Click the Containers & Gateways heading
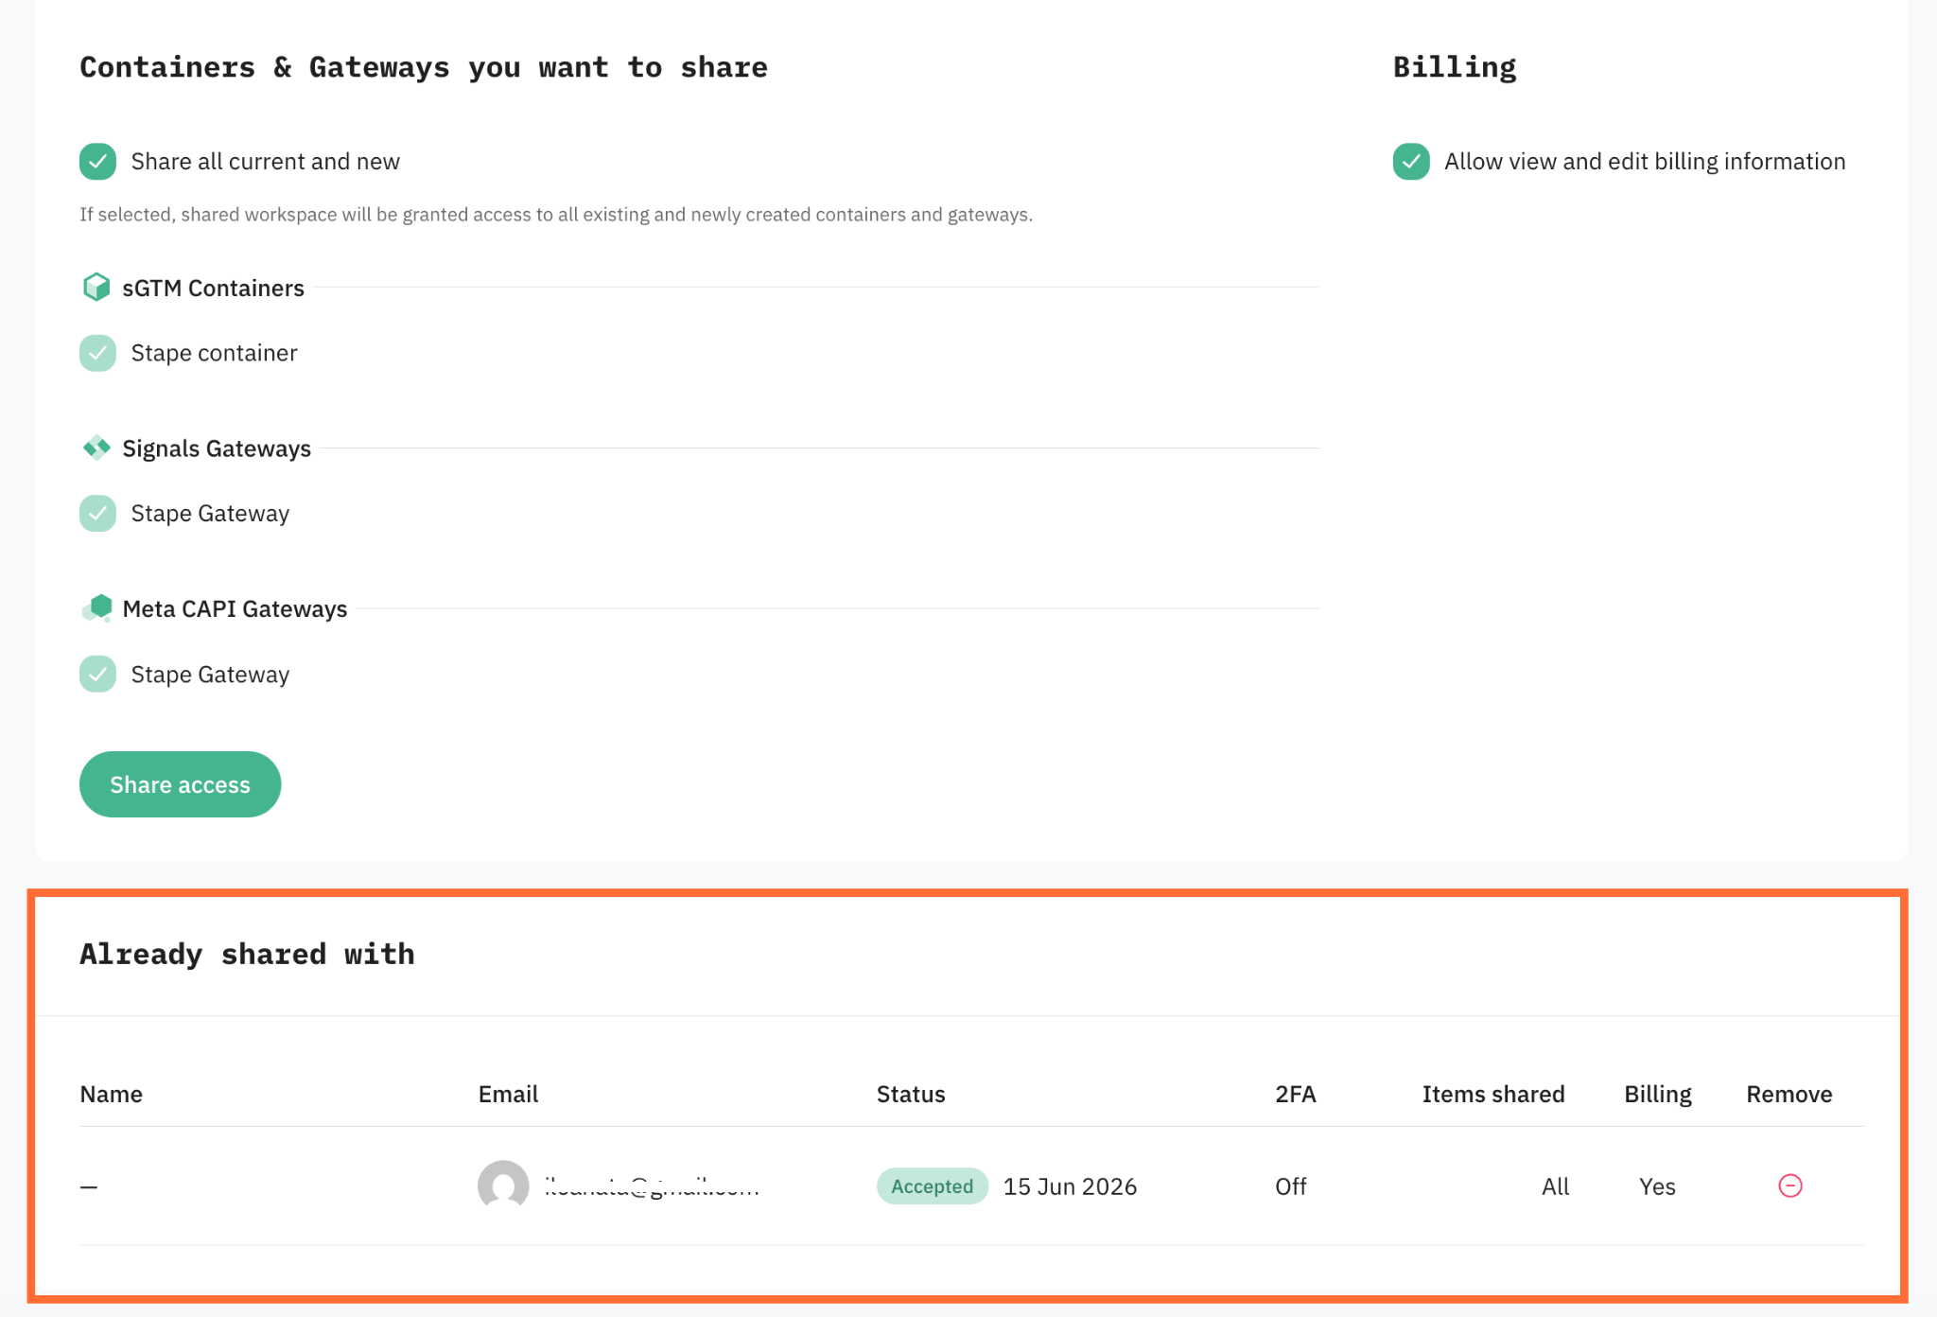This screenshot has width=1937, height=1317. coord(424,67)
